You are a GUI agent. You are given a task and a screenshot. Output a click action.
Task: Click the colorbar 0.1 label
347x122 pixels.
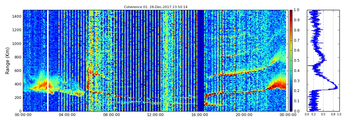coord(297,101)
